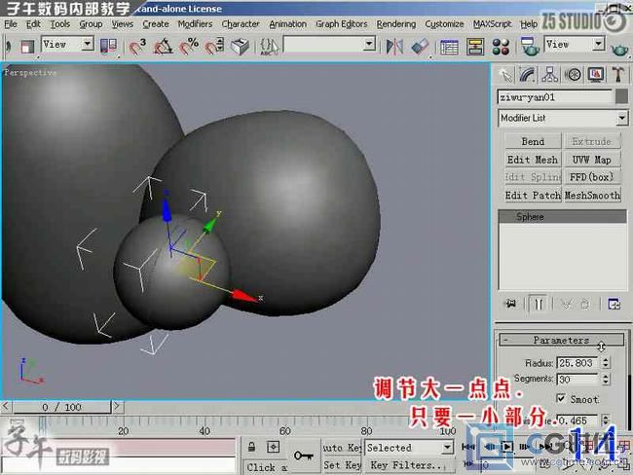Toggle Absolute/Offset transform type-in icon
The width and height of the screenshot is (633, 475).
point(274,447)
